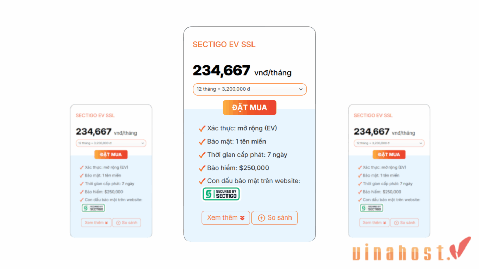
Task: Open the duration dropdown on the left card
Action: point(111,143)
